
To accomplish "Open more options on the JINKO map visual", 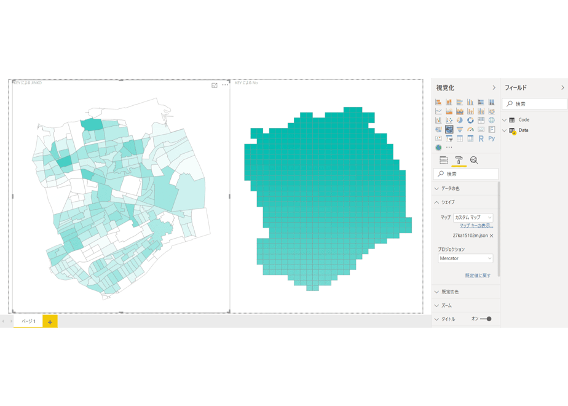I will point(225,85).
